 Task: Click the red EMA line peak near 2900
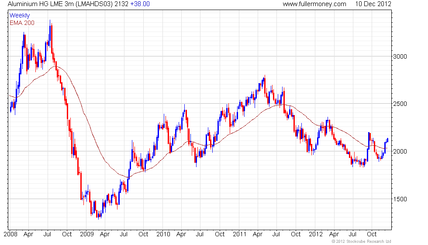55,66
